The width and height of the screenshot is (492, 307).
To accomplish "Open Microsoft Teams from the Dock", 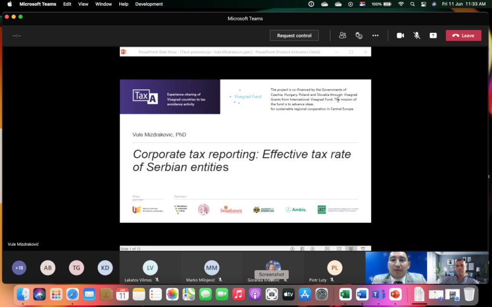I will point(379,294).
